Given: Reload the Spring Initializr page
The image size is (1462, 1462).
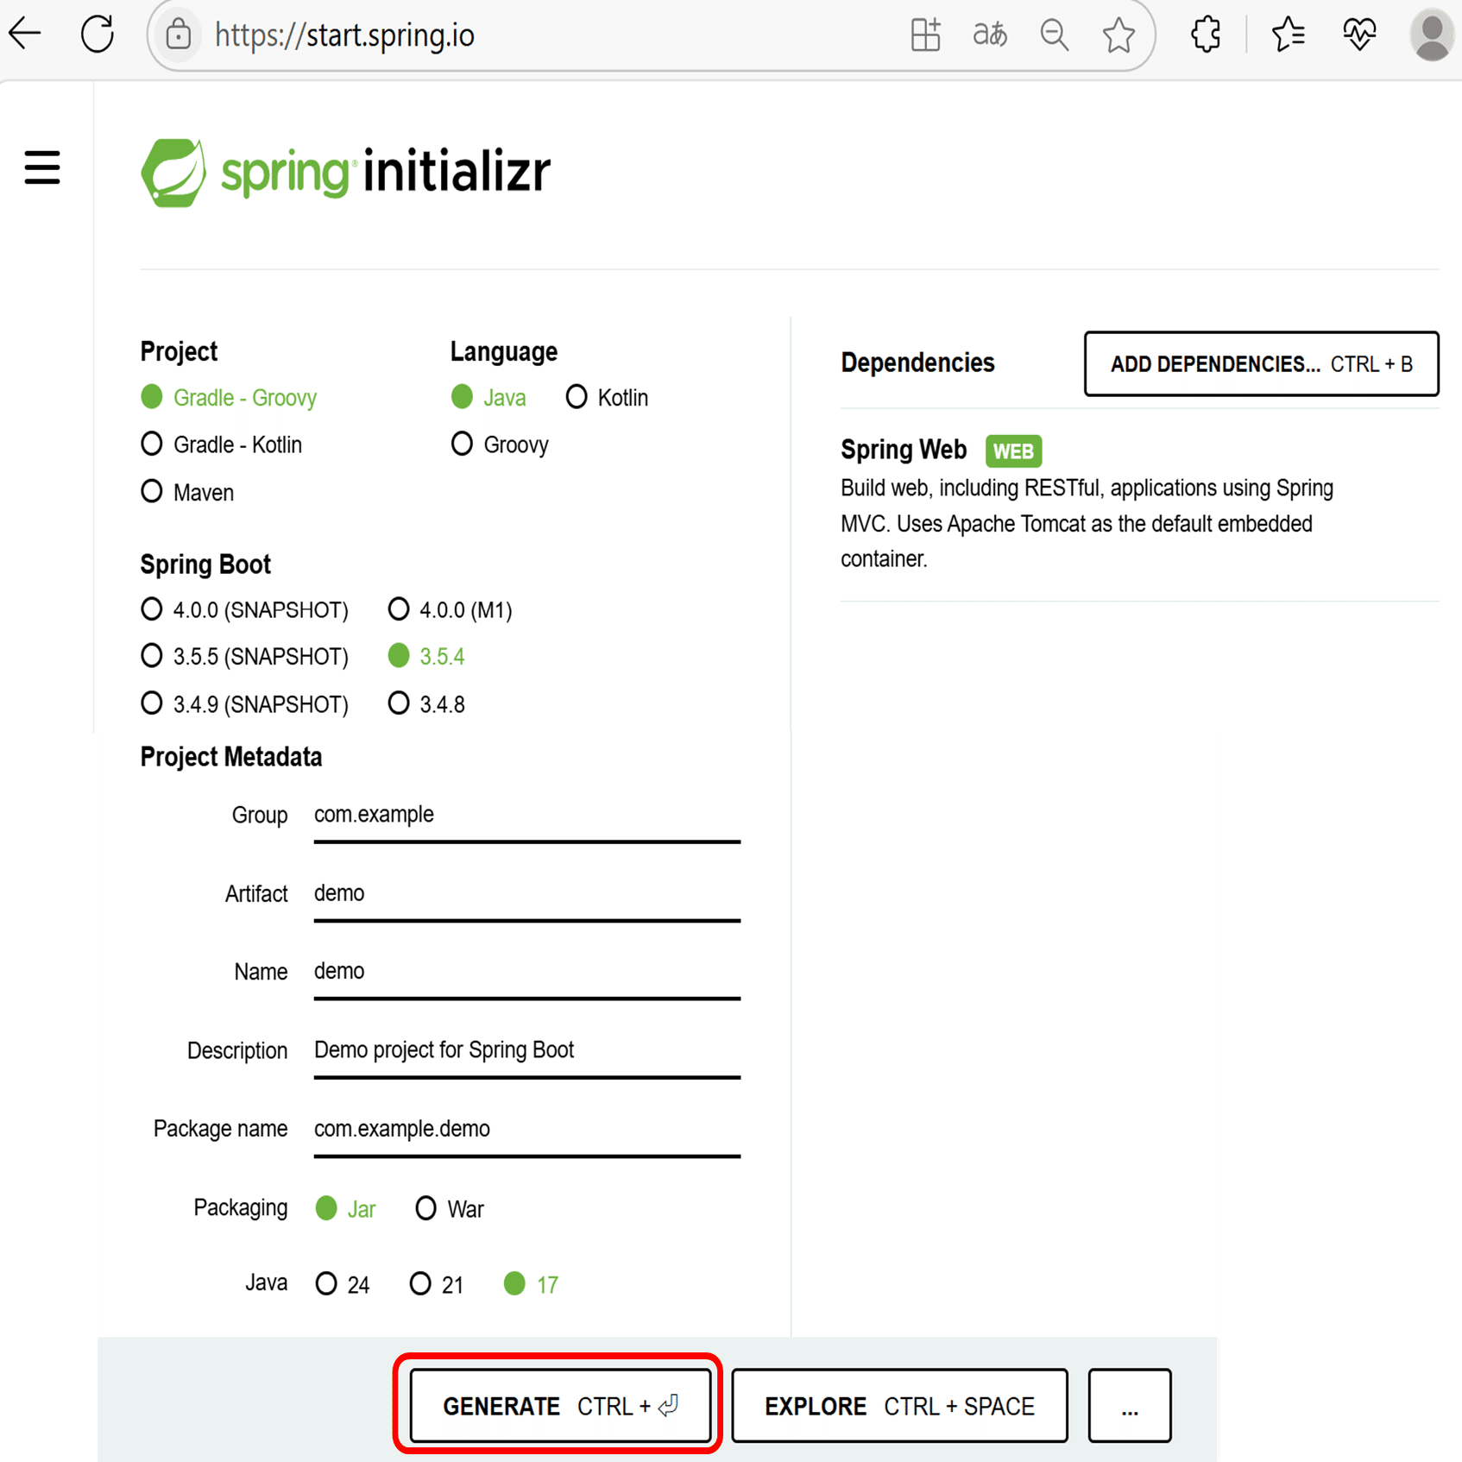Looking at the screenshot, I should click(x=98, y=34).
